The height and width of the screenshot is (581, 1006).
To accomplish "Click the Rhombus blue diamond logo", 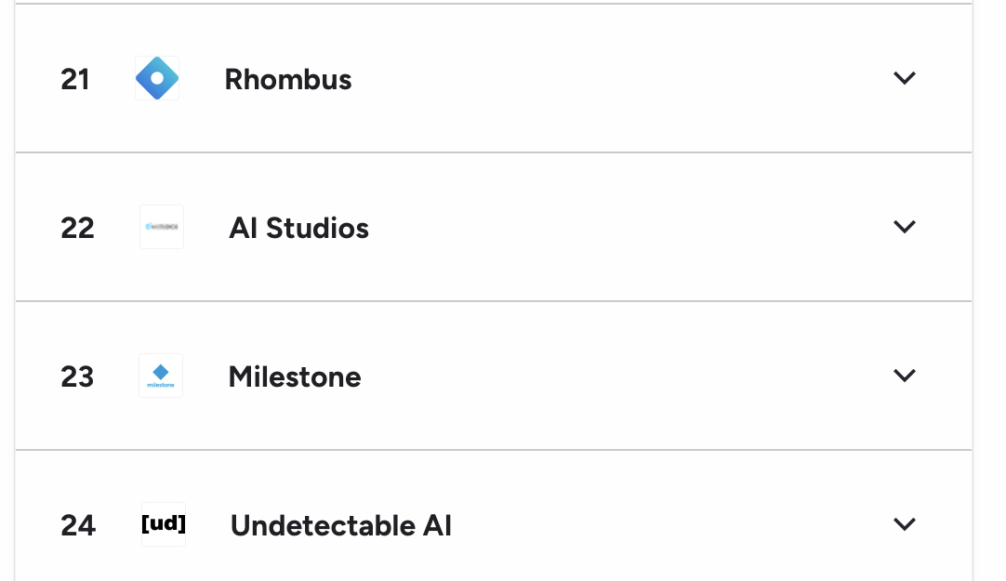I will pos(157,78).
